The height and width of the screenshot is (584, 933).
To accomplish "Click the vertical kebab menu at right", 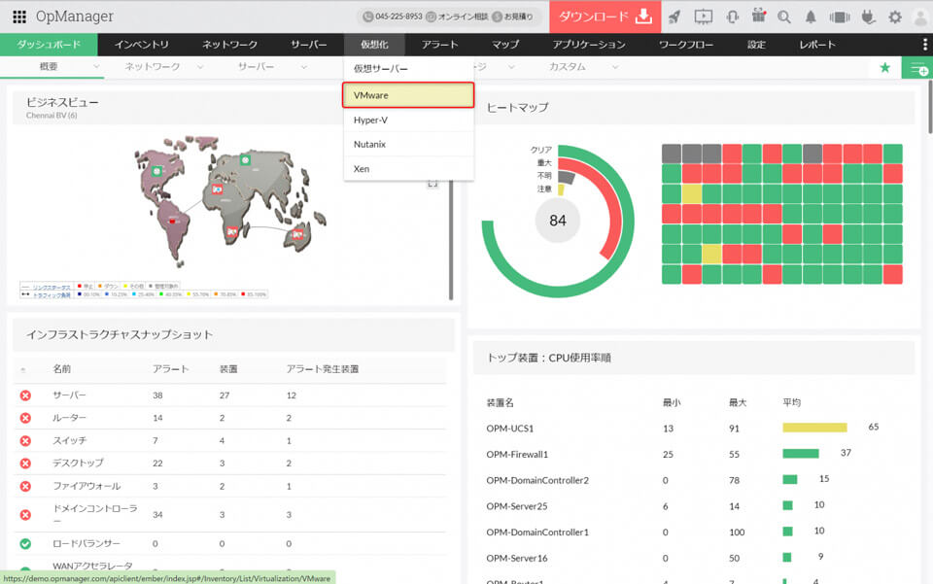I will 924,45.
